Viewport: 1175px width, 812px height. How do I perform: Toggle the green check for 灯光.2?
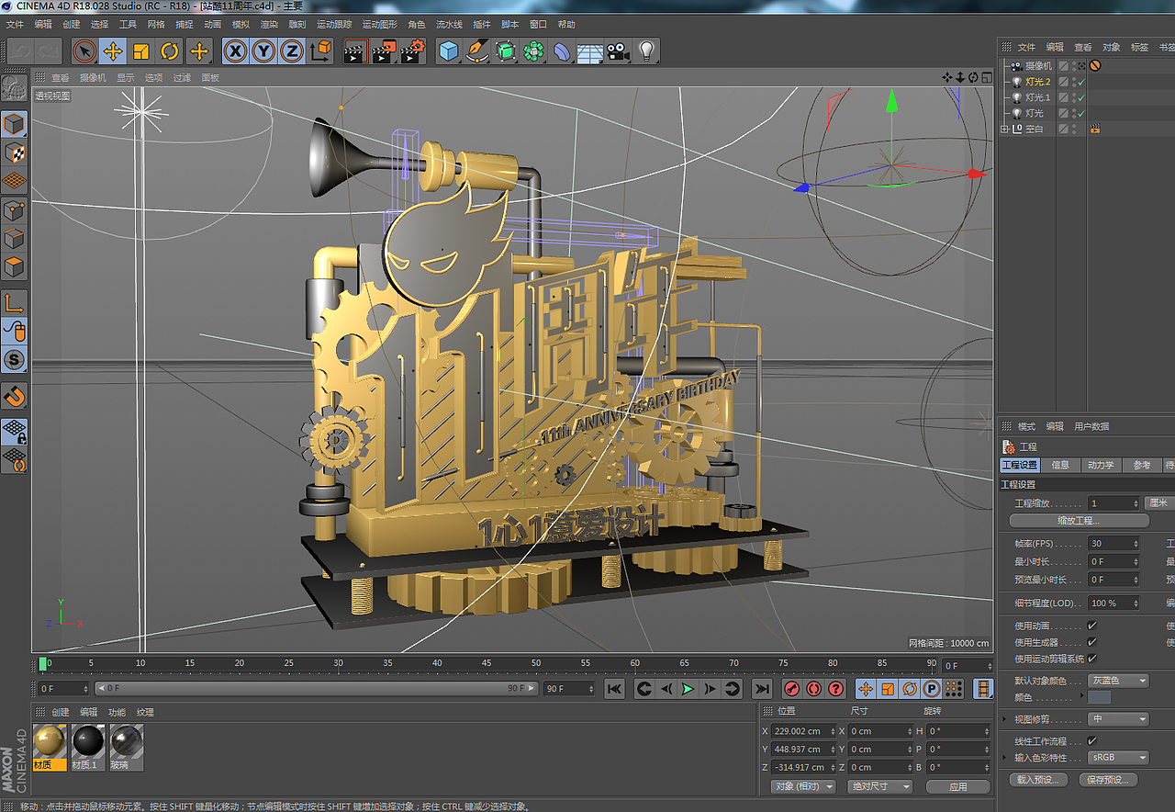pos(1081,82)
